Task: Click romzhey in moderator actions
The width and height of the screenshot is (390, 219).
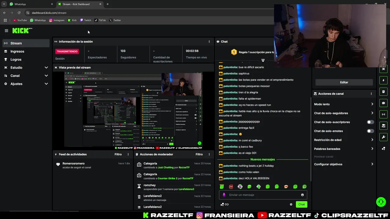Action: 150,185
